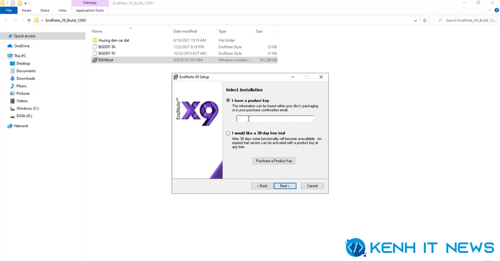Click folder icon in address bar
Screen dimensions: 500x261
coord(37,20)
